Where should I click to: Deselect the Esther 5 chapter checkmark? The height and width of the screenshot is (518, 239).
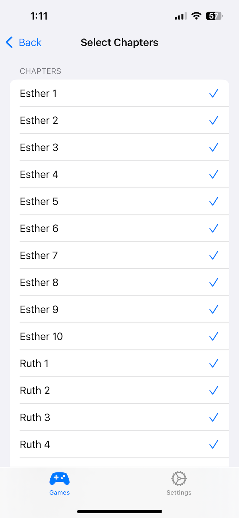(x=214, y=201)
